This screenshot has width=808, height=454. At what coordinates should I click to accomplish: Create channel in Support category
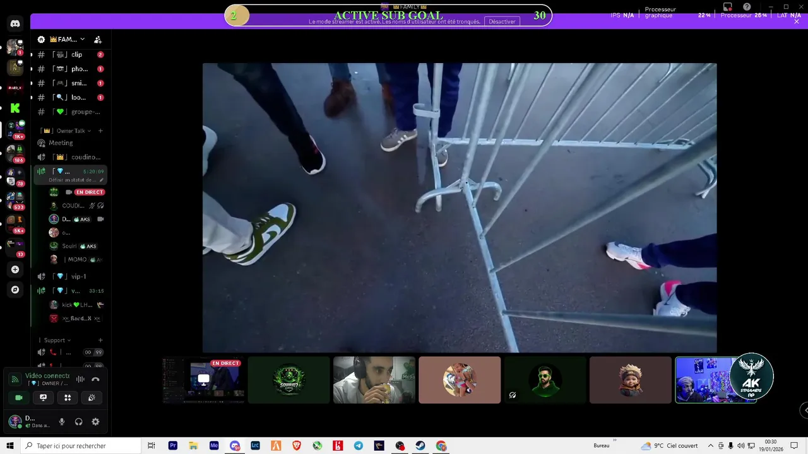pos(100,340)
